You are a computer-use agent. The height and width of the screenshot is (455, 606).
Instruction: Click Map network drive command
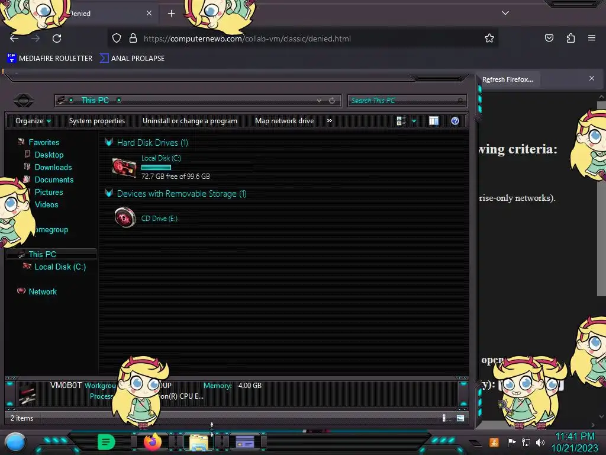pos(285,121)
